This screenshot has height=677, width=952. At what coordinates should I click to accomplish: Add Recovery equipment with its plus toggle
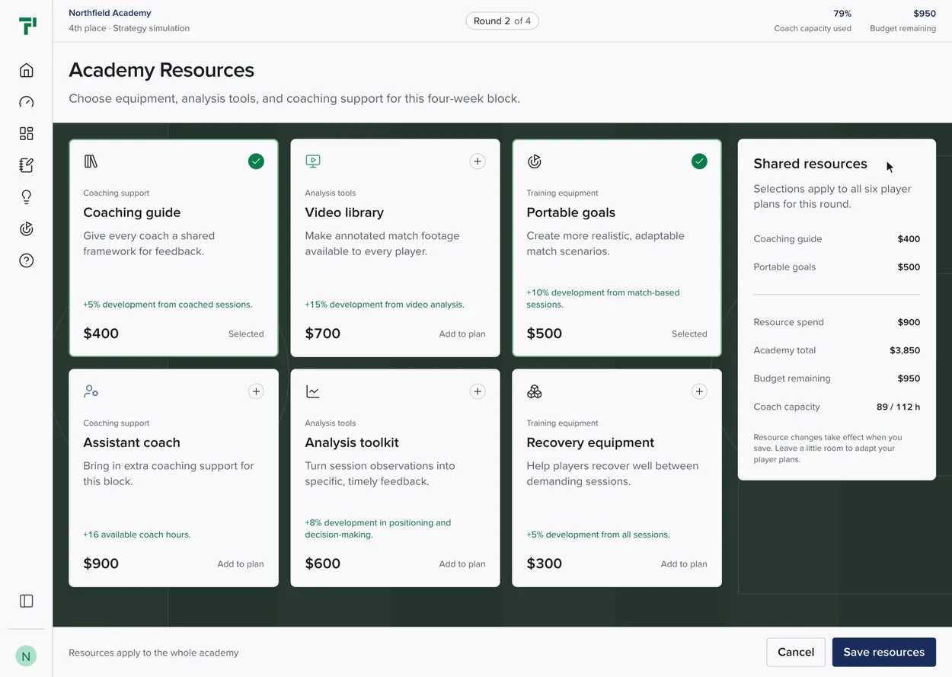699,391
